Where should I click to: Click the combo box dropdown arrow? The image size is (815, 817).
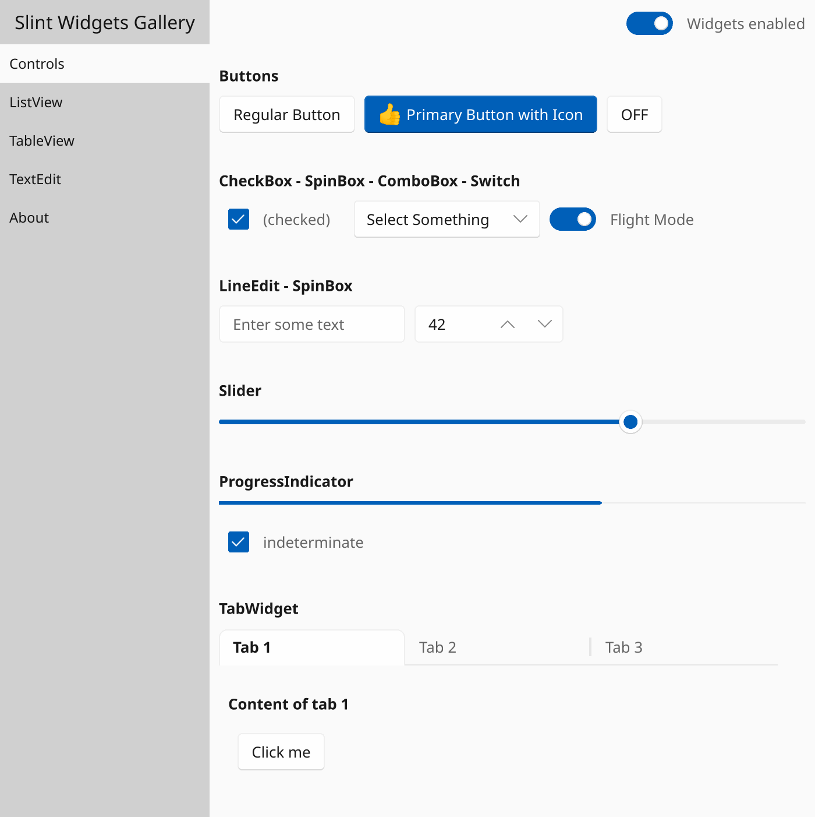click(x=520, y=219)
